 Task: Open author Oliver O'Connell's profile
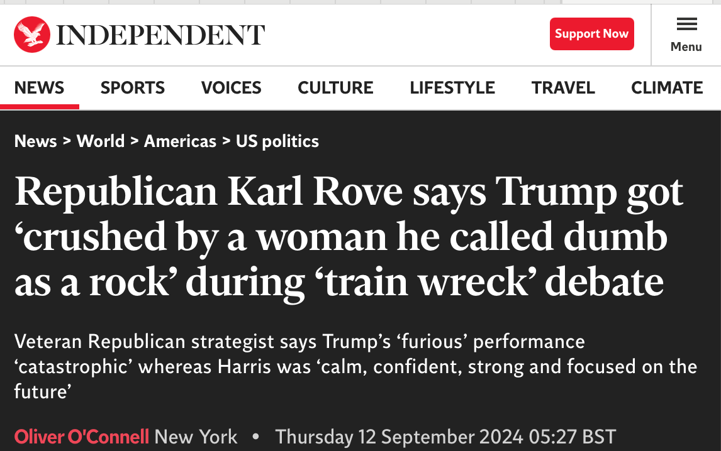81,437
